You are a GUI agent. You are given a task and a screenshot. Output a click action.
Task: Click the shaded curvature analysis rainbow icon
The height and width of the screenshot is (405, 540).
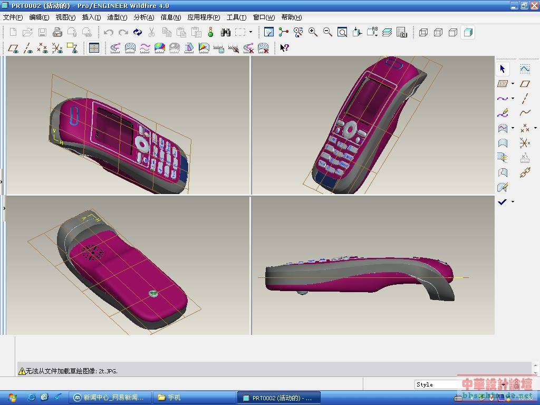click(x=159, y=48)
